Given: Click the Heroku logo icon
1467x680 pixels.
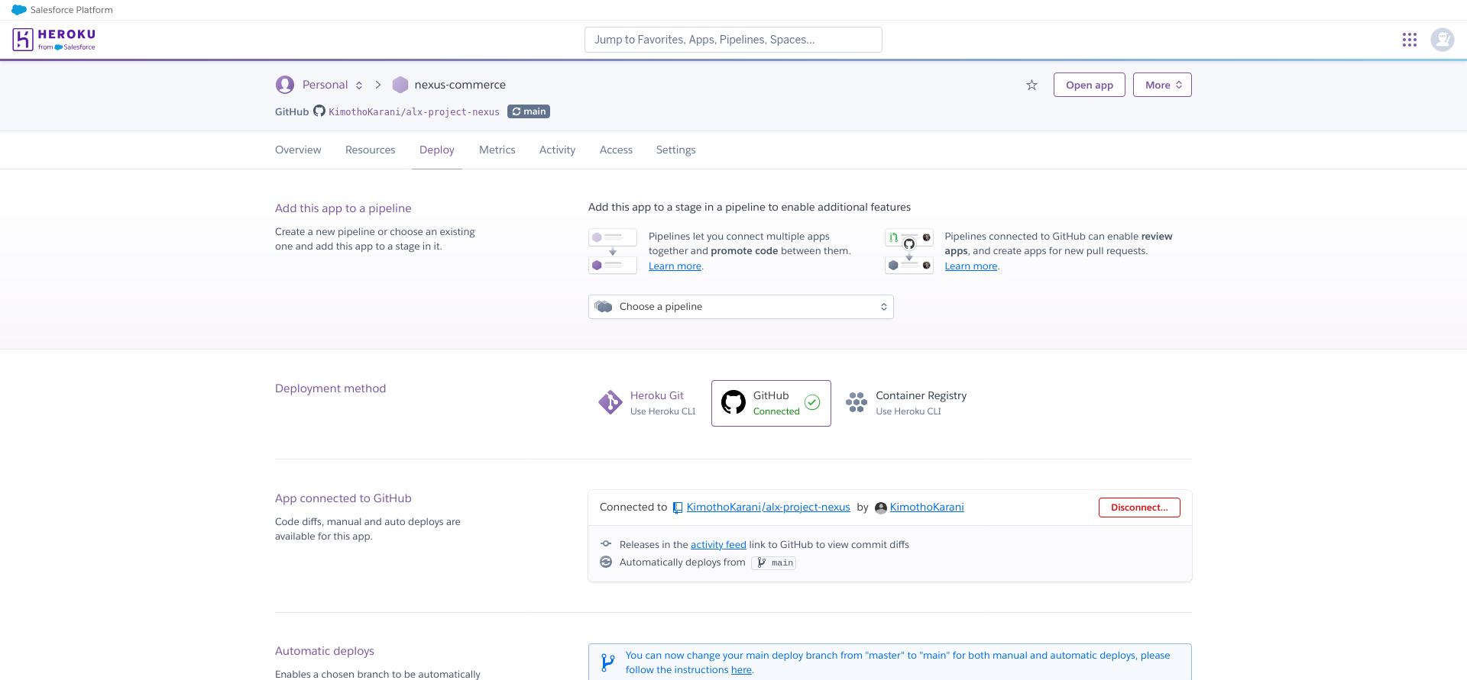Looking at the screenshot, I should (23, 39).
